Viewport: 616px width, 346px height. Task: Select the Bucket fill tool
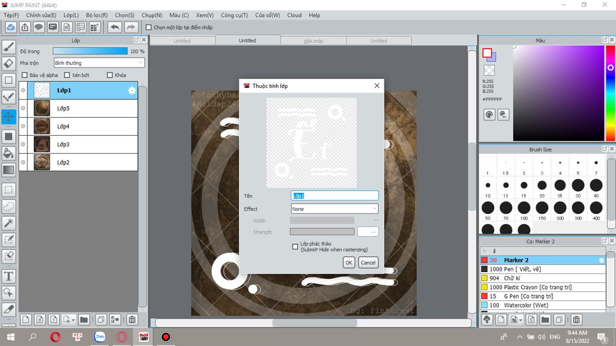click(8, 153)
